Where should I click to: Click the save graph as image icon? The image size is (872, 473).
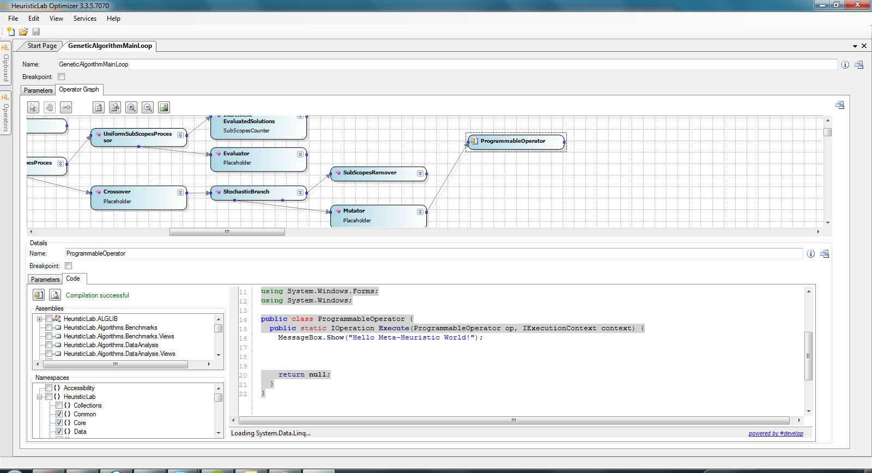click(164, 107)
